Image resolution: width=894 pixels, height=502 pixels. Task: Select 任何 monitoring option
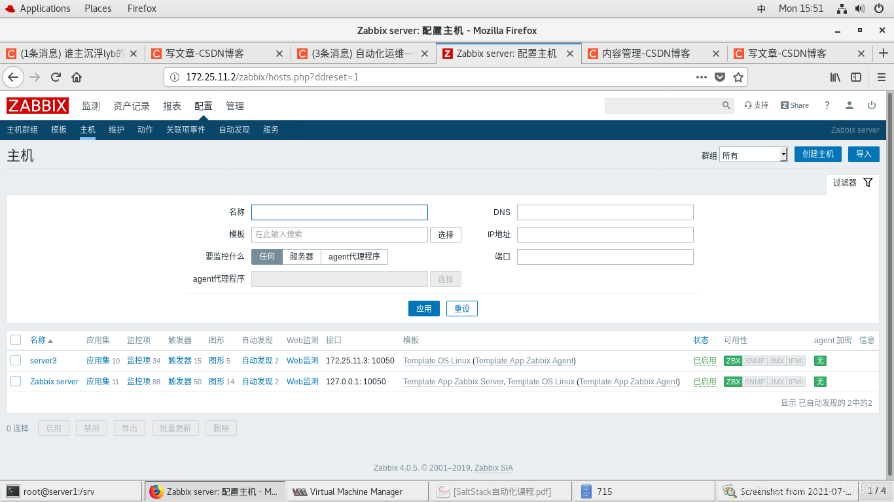pyautogui.click(x=267, y=257)
